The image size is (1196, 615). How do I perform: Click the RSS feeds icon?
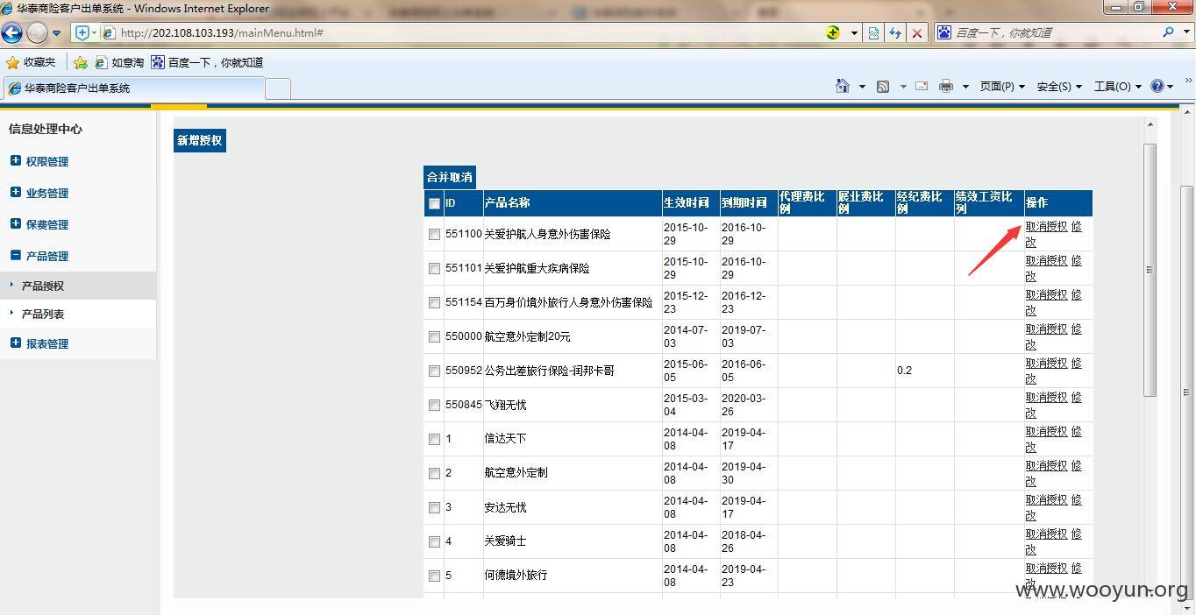pyautogui.click(x=883, y=86)
